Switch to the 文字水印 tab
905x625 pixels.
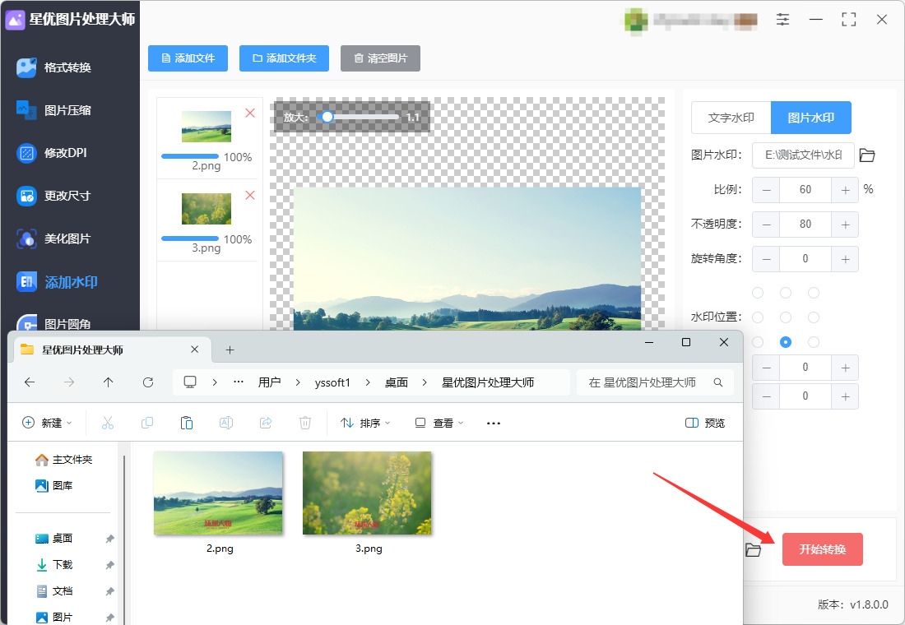[x=731, y=118]
